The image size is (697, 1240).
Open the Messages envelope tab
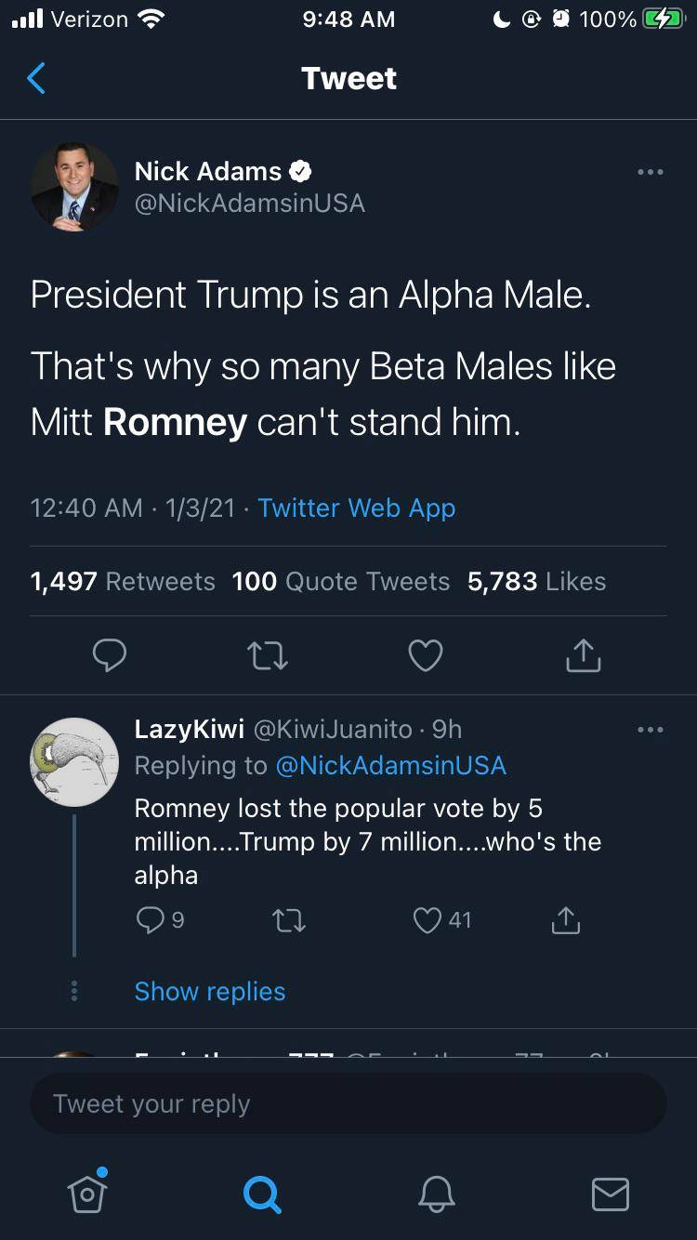coord(611,1194)
